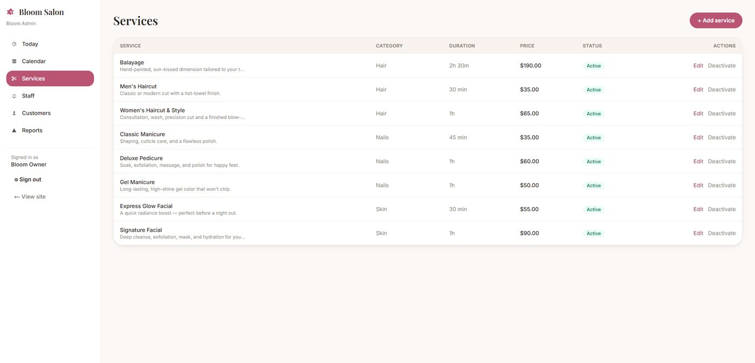755x363 pixels.
Task: Click the Hair category of Balayage
Action: click(381, 66)
